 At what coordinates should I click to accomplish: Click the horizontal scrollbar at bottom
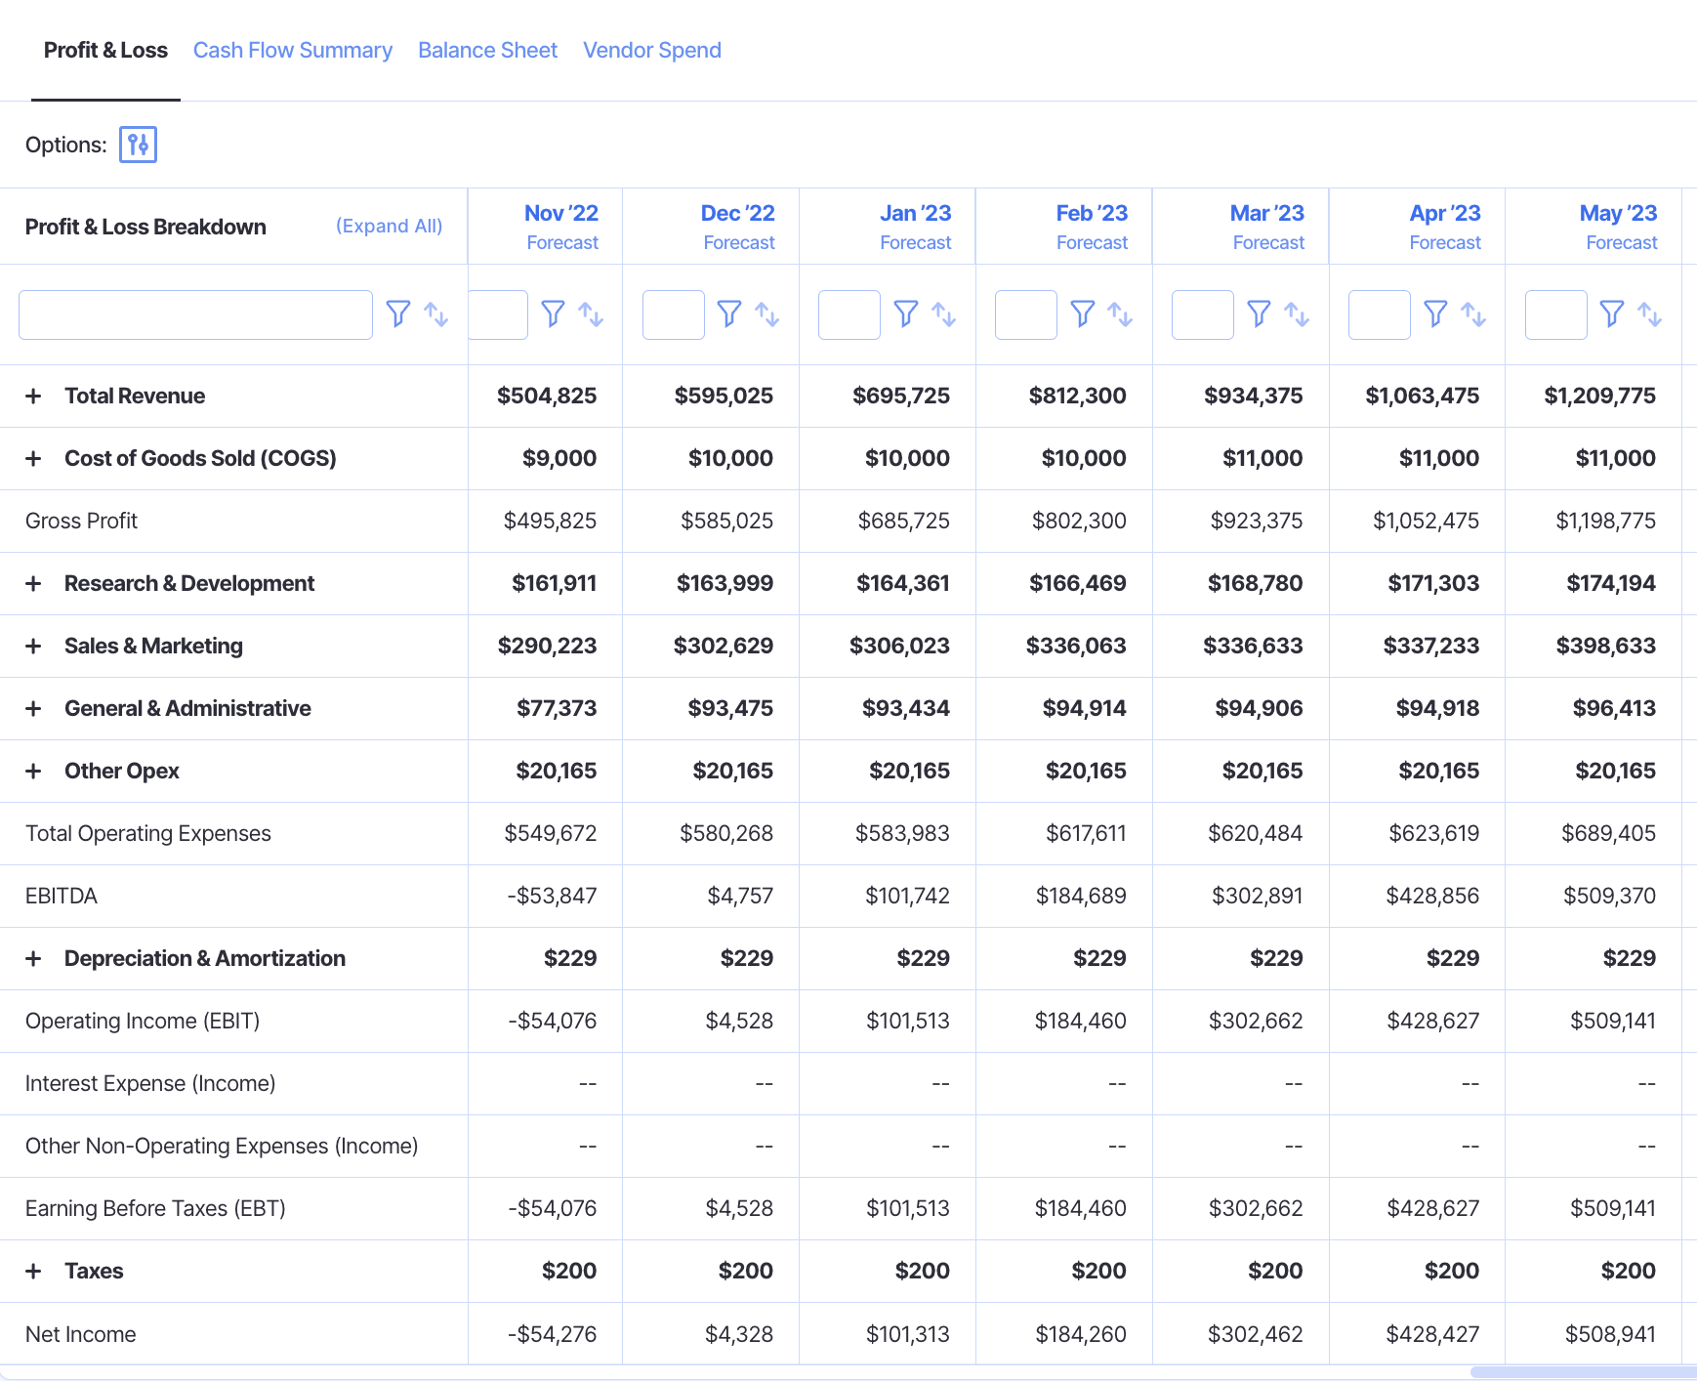point(1582,1372)
